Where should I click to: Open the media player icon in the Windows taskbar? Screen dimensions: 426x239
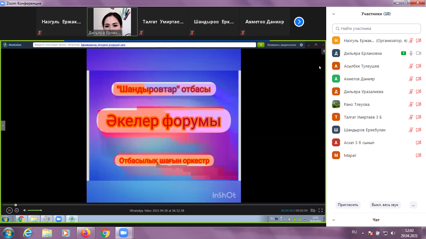(66, 233)
